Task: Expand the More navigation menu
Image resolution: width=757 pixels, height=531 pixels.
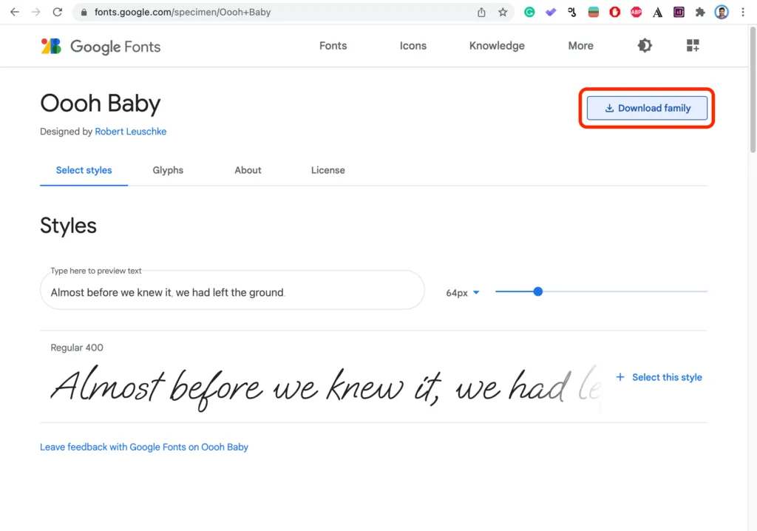Action: click(x=580, y=45)
